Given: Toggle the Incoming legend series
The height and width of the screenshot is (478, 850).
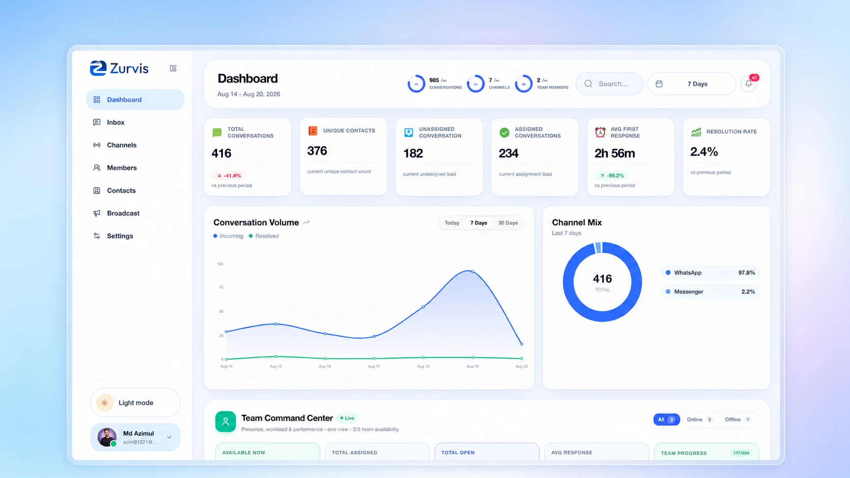Looking at the screenshot, I should point(228,236).
